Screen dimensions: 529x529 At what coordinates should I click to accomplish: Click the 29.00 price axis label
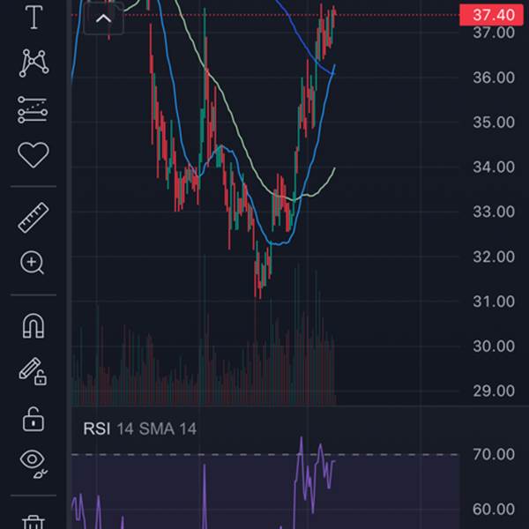(x=494, y=391)
